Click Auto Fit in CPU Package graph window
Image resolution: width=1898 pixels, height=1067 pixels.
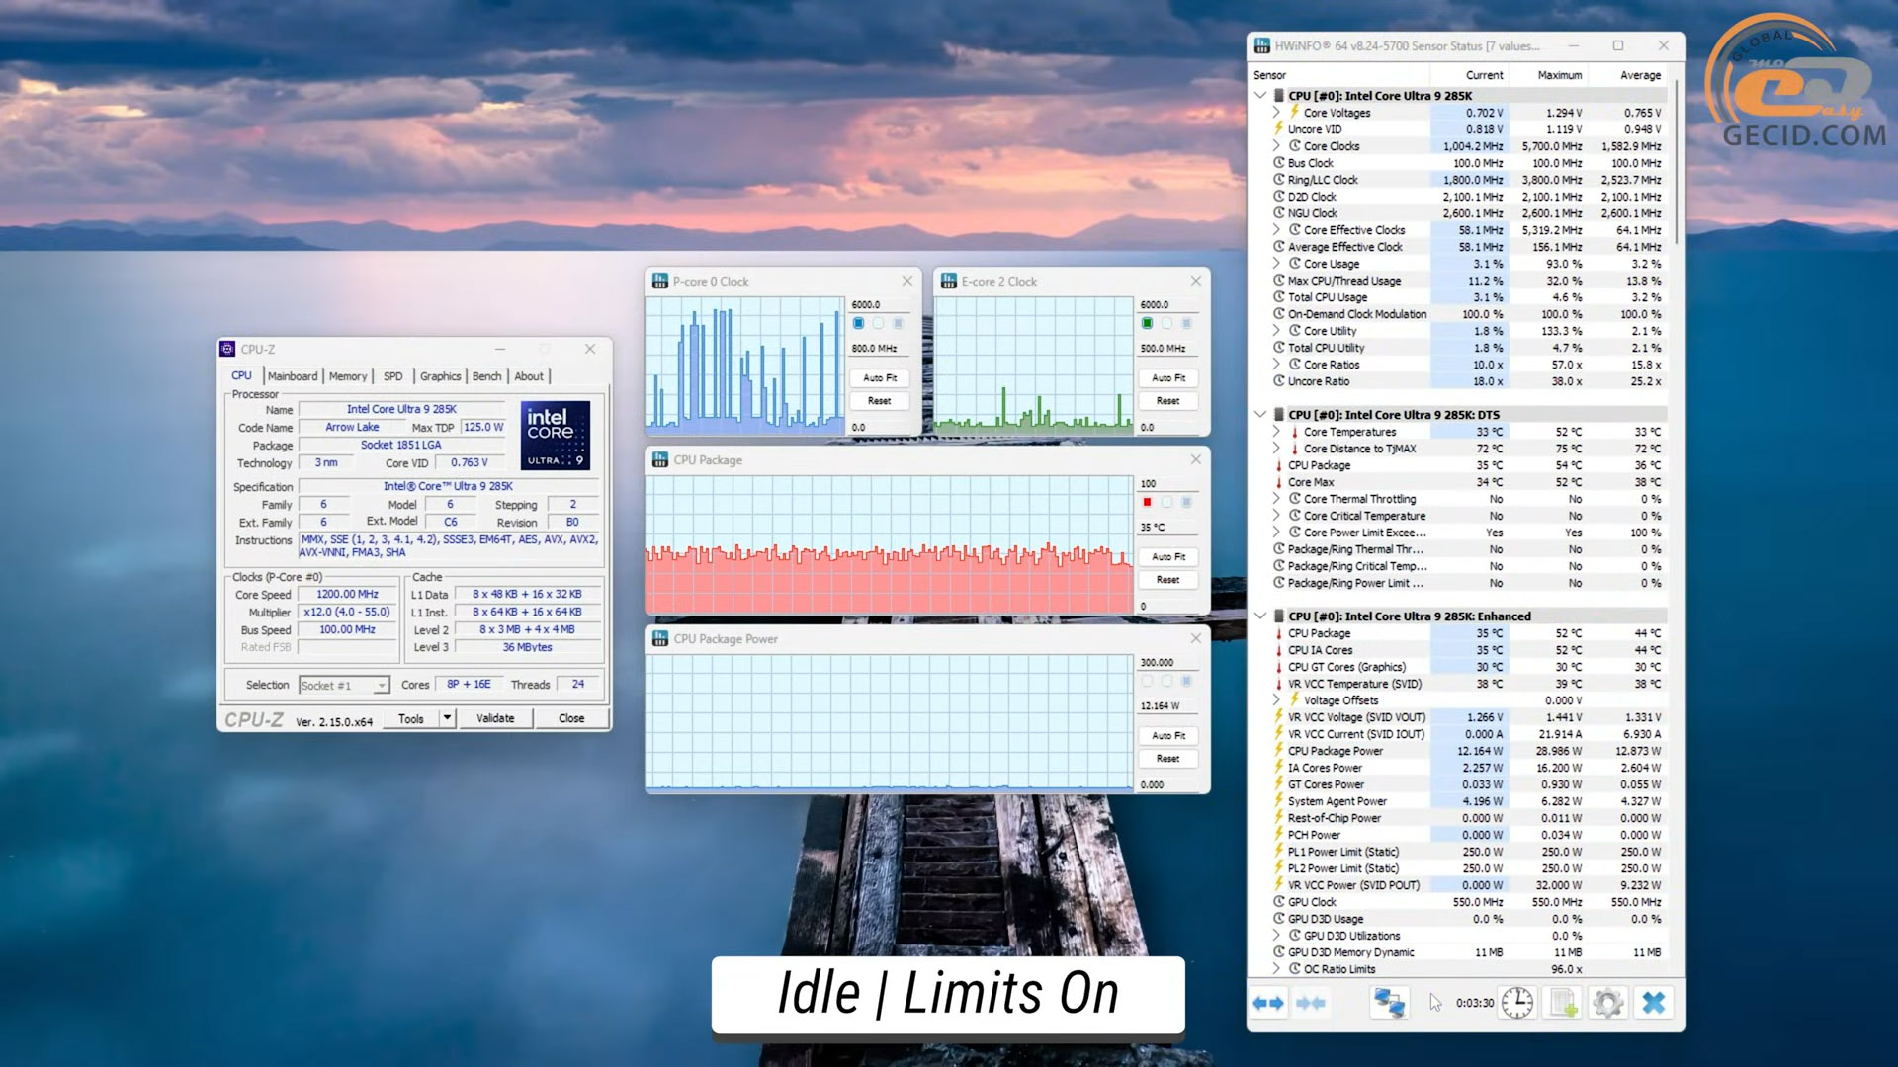1168,557
